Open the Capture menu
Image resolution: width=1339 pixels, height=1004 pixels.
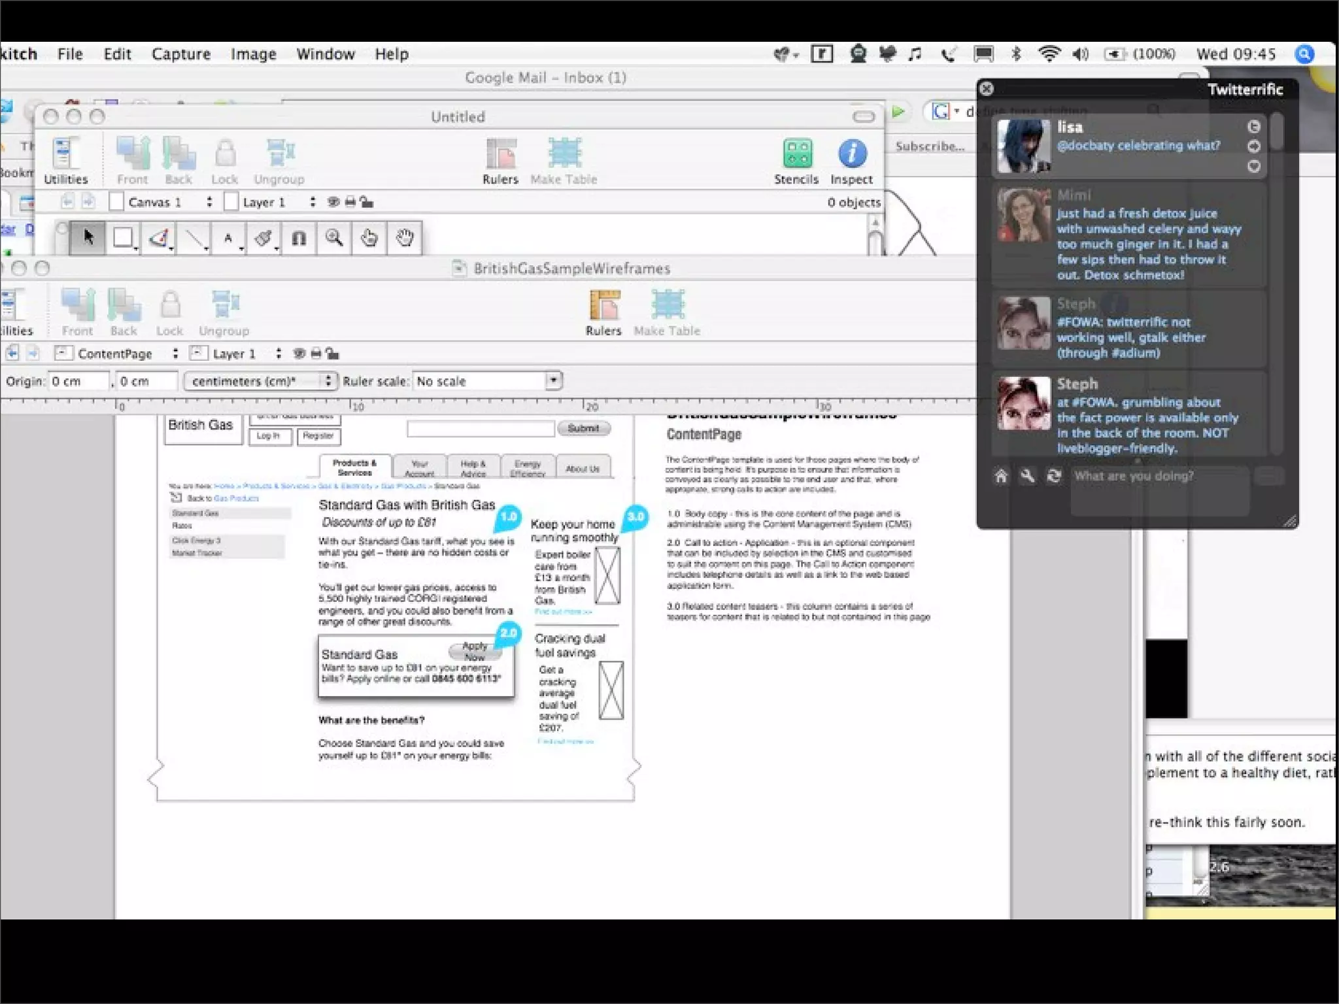180,54
